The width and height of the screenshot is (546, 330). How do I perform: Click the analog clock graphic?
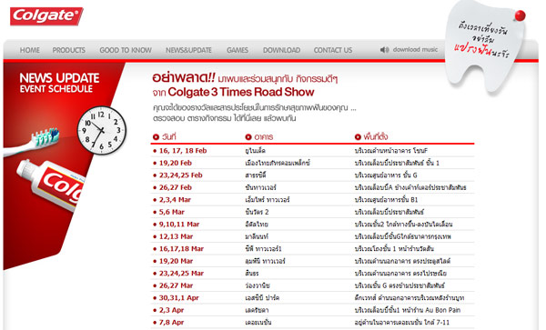(101, 130)
